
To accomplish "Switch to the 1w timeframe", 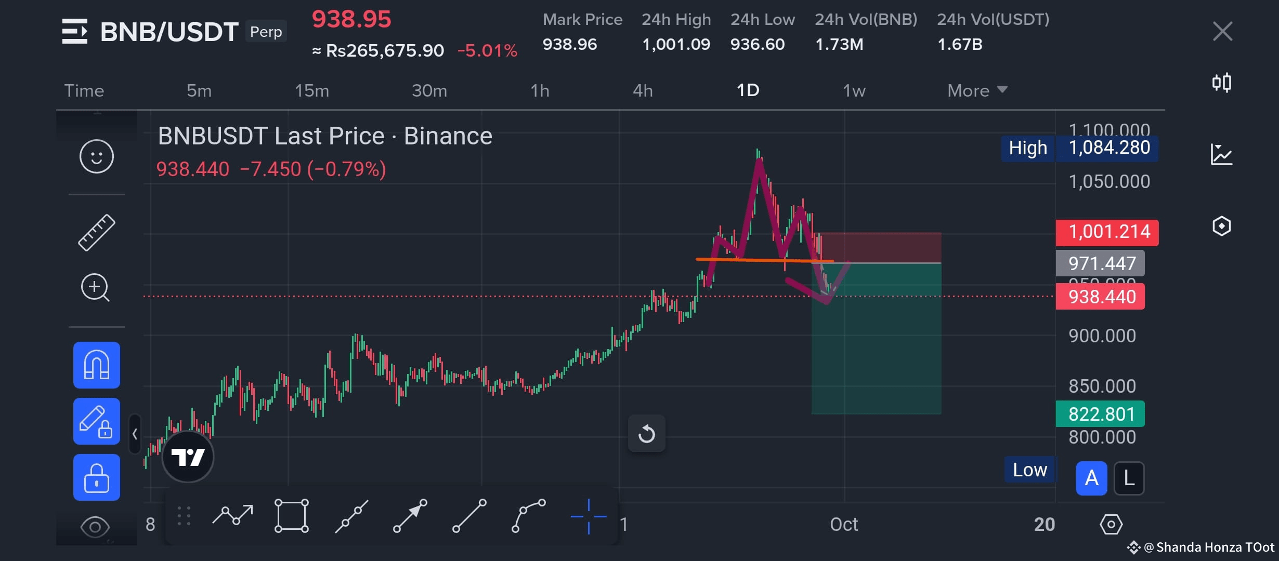I will point(854,91).
